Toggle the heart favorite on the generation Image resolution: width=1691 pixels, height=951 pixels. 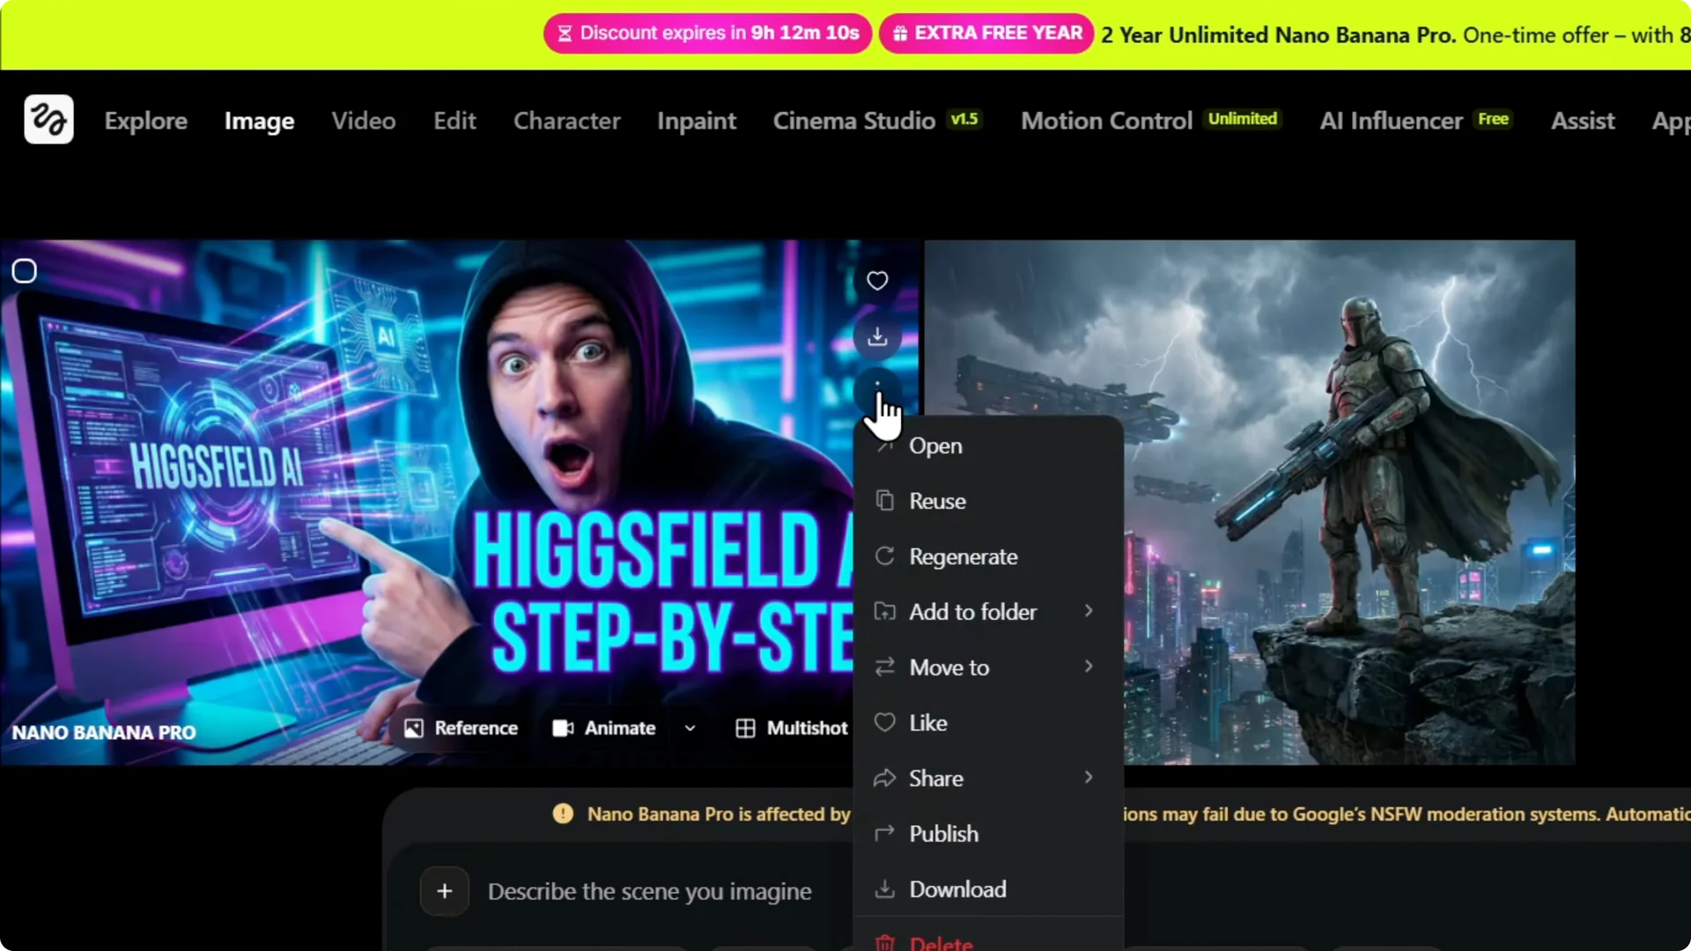(x=878, y=280)
